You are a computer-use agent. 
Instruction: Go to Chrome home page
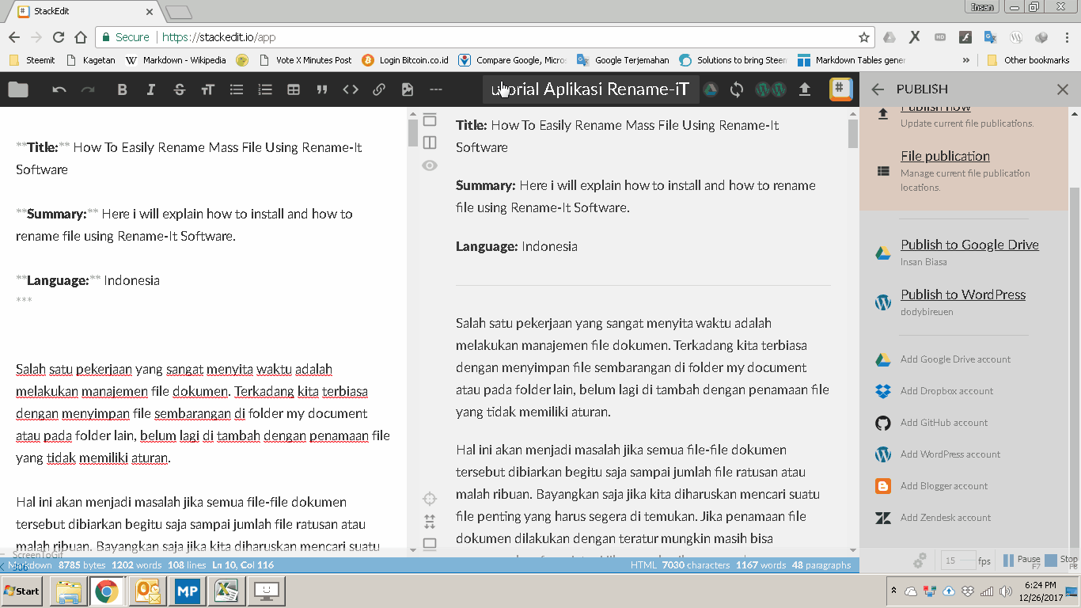(x=80, y=37)
